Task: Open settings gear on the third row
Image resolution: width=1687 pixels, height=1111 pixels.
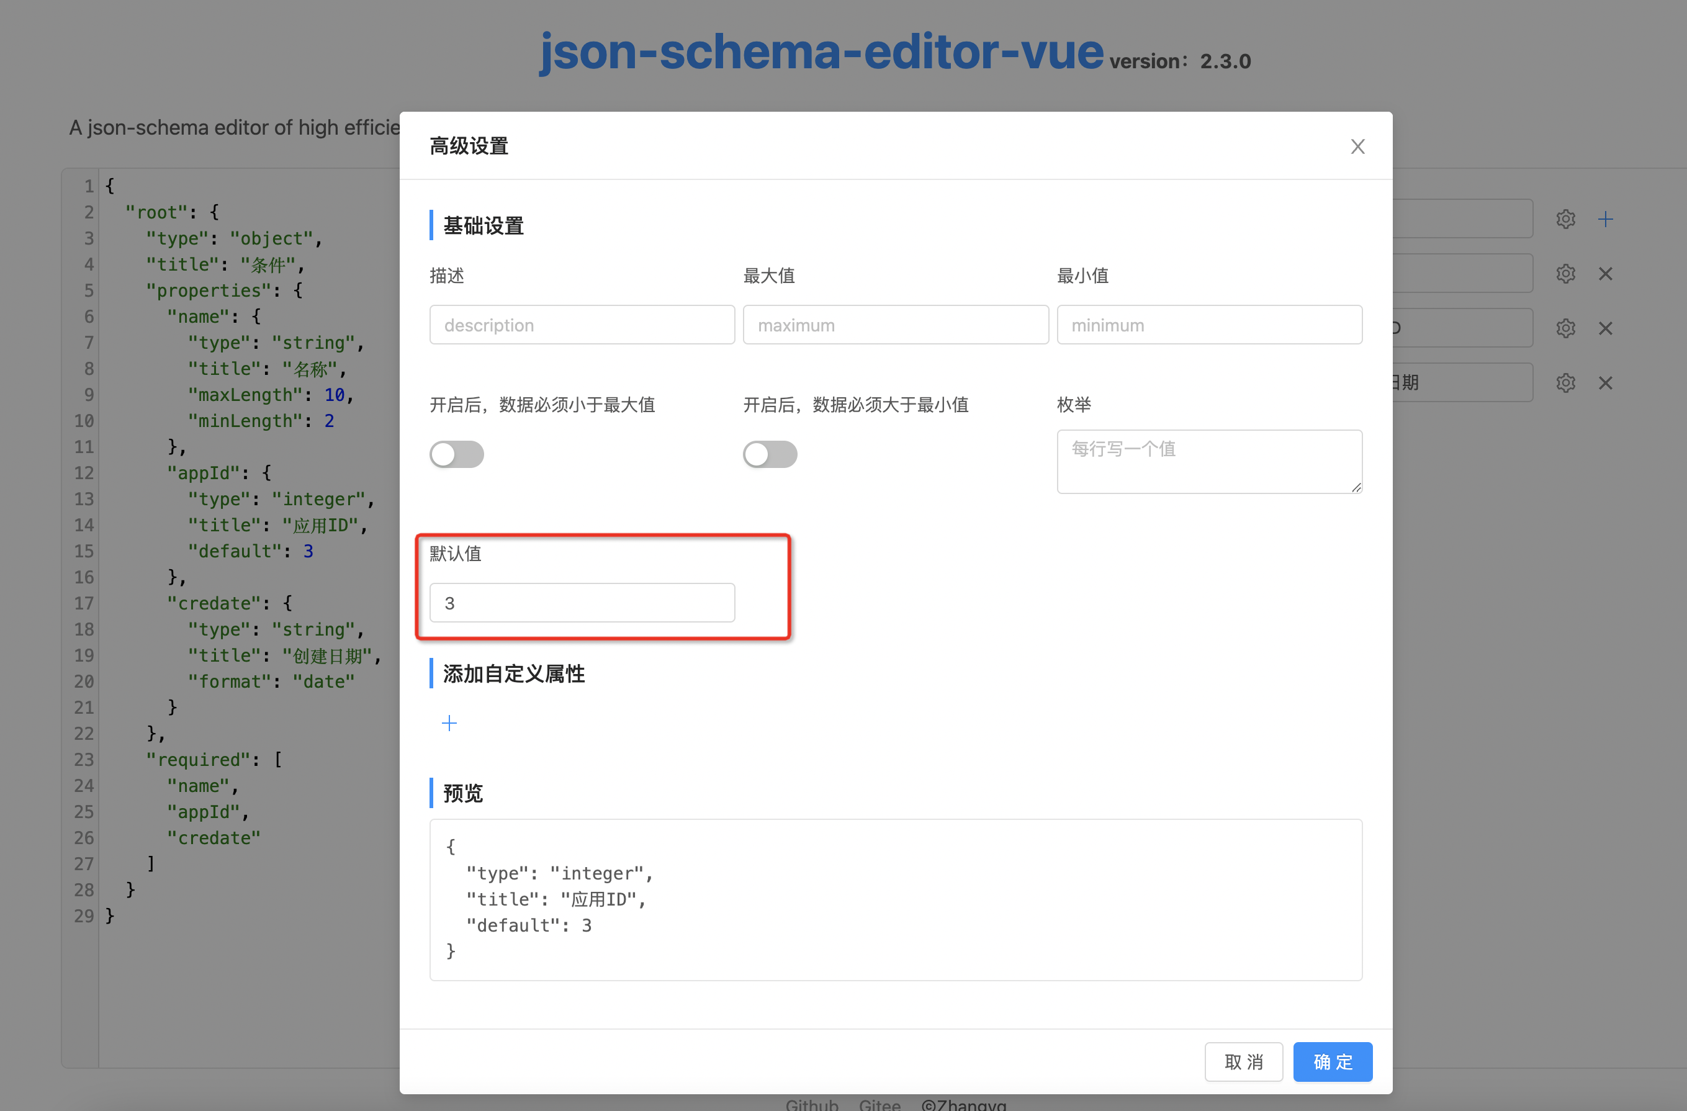Action: pos(1565,328)
